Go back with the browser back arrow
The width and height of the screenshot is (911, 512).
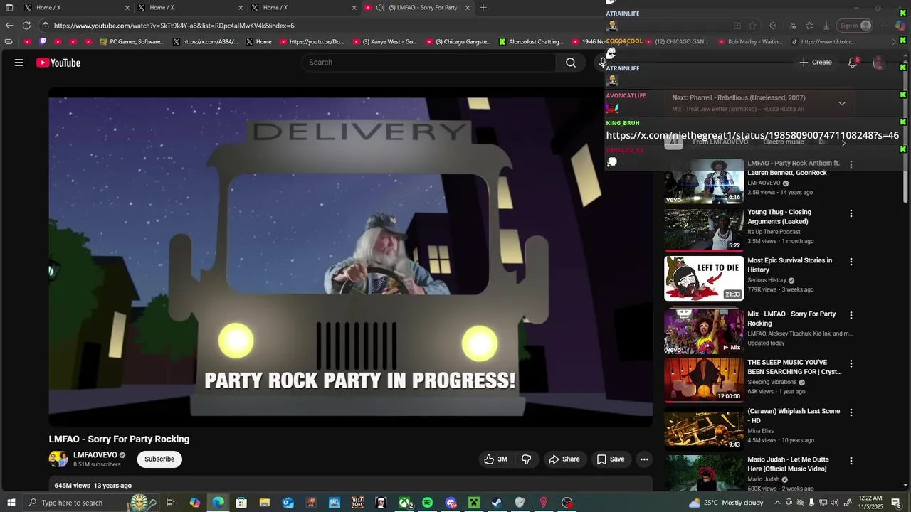[x=9, y=26]
